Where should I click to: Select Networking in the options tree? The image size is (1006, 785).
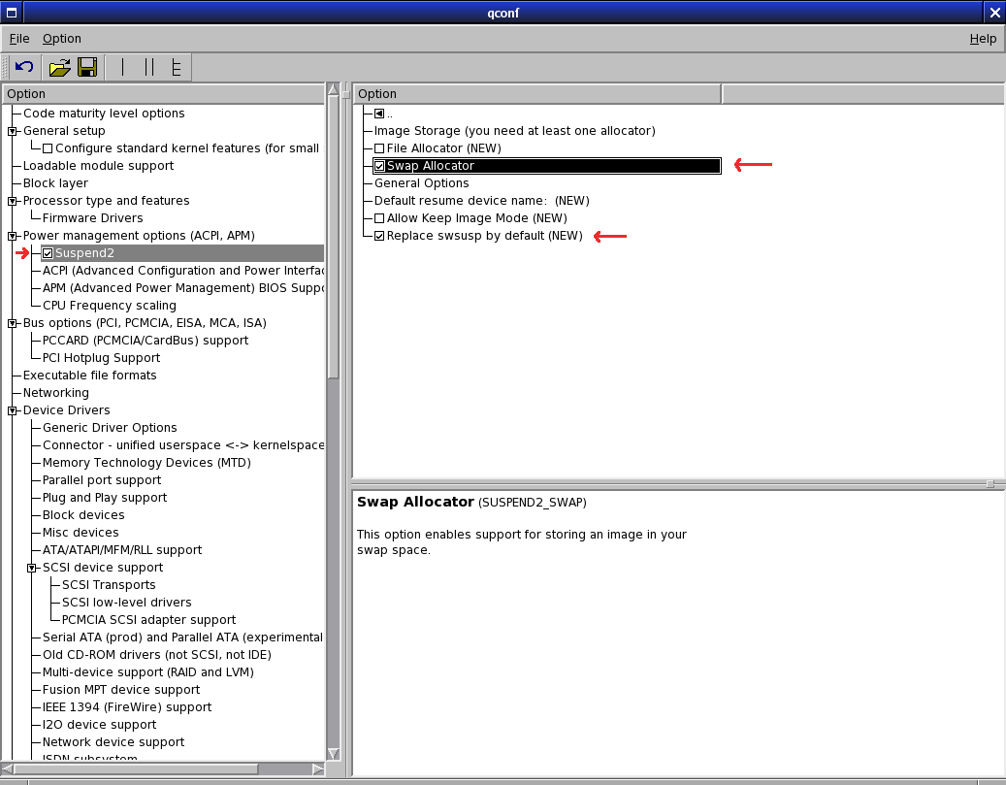point(55,393)
